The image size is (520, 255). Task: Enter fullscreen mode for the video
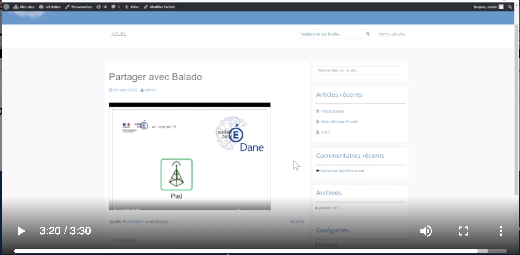[x=463, y=231]
